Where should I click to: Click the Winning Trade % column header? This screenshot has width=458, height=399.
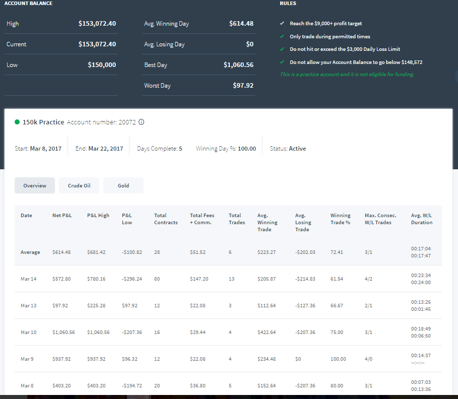pos(340,219)
